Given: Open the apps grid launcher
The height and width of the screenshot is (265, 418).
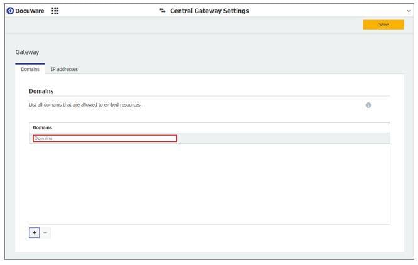Looking at the screenshot, I should tap(55, 11).
